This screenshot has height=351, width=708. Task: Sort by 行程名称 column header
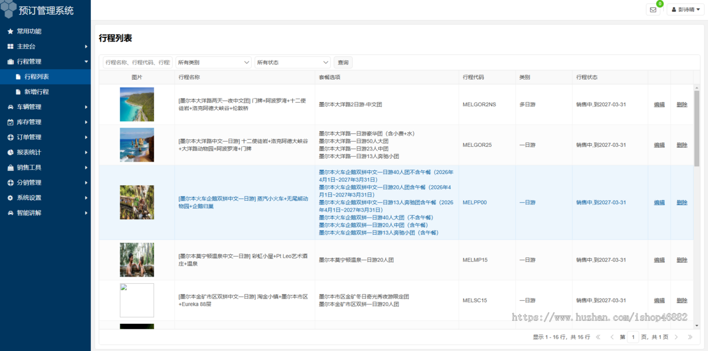pos(245,77)
